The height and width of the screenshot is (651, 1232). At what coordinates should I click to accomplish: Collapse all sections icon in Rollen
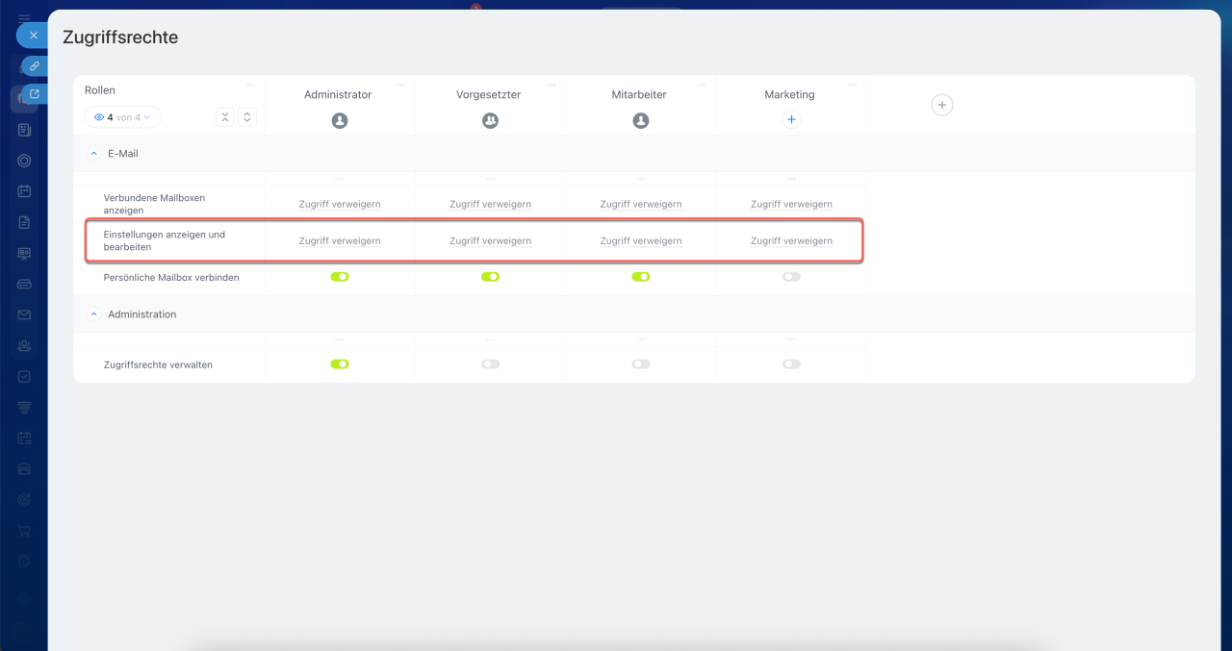point(224,117)
